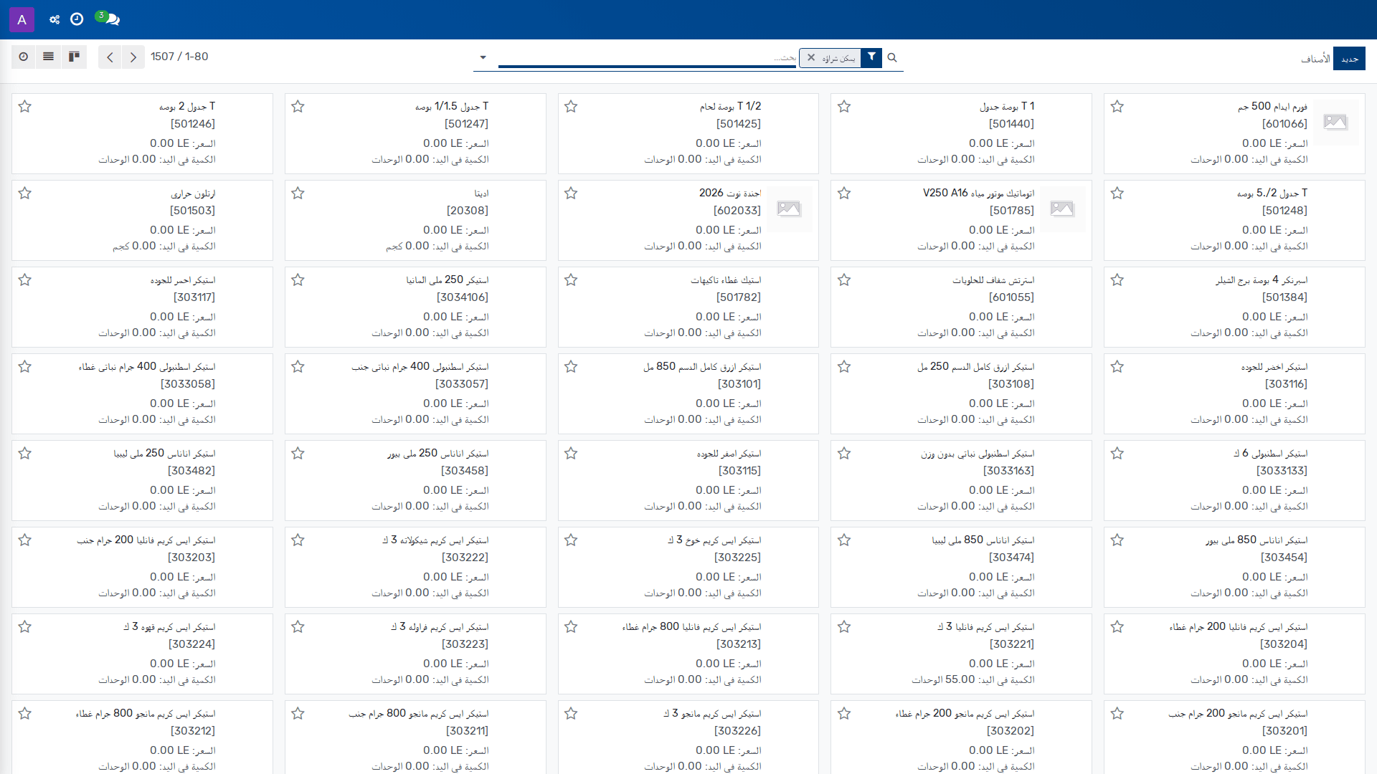Screen dimensions: 1377x774
Task: Toggle star for product [303204]
Action: 1117,627
